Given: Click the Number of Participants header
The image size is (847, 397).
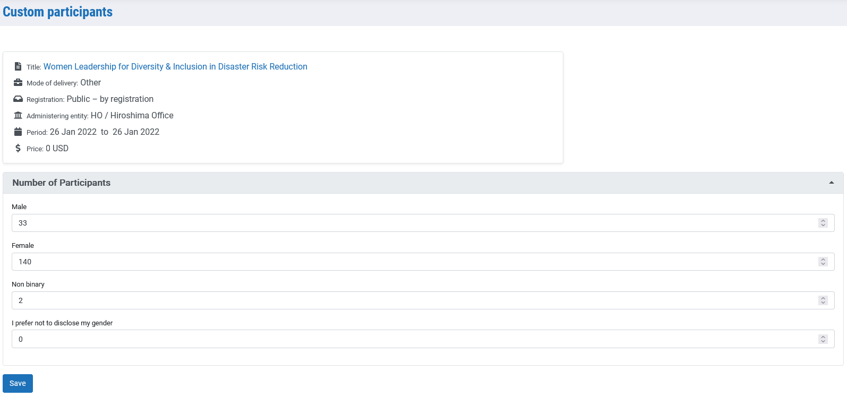Looking at the screenshot, I should 62,183.
